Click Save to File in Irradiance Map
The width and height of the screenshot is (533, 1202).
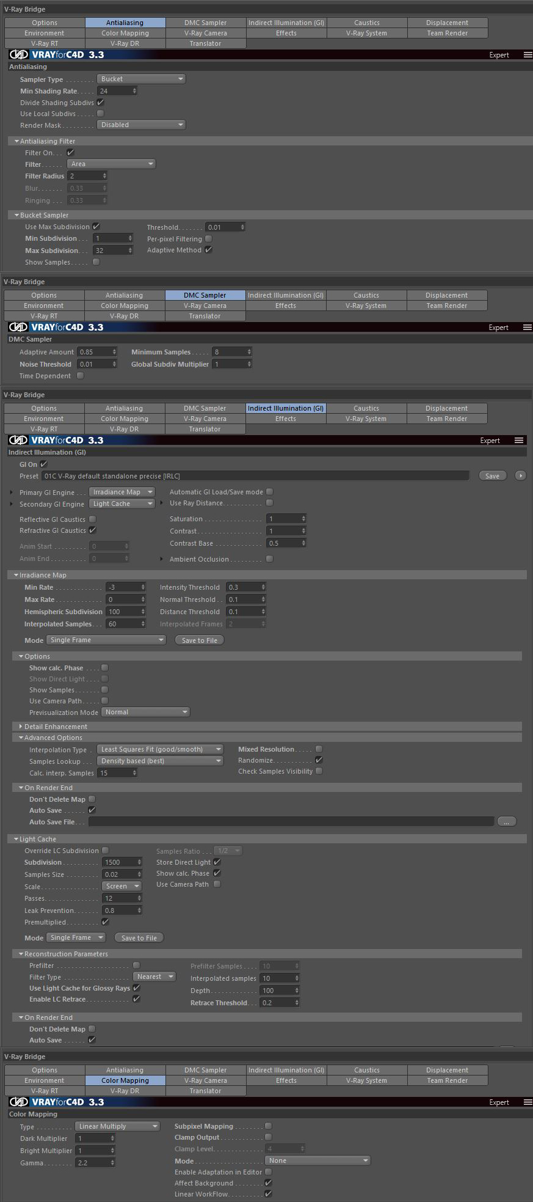pos(200,640)
